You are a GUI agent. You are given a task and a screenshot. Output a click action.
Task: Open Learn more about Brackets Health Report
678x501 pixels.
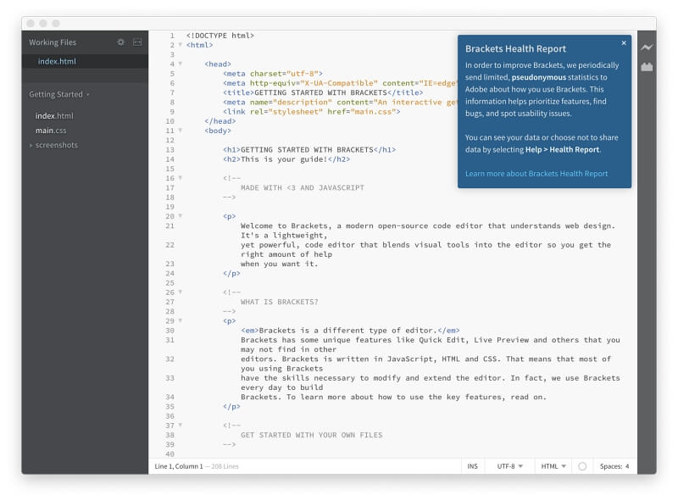(x=536, y=174)
